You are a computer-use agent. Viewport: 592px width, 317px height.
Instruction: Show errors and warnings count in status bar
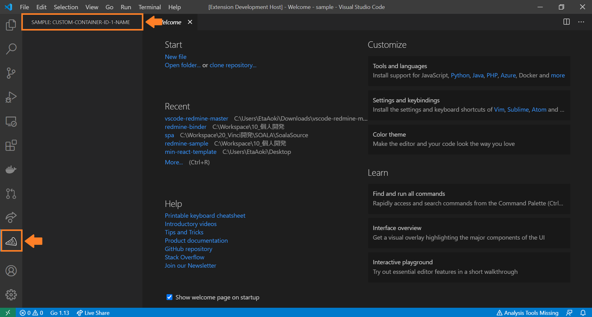click(32, 313)
